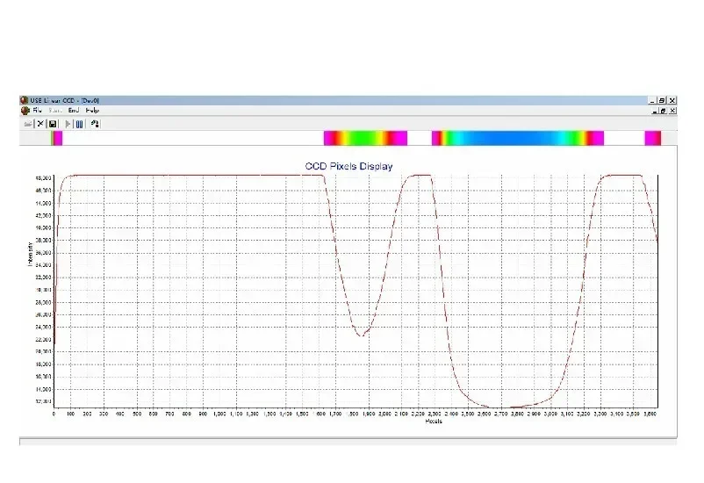Pause acquisition with the blue pause icon

tap(80, 124)
